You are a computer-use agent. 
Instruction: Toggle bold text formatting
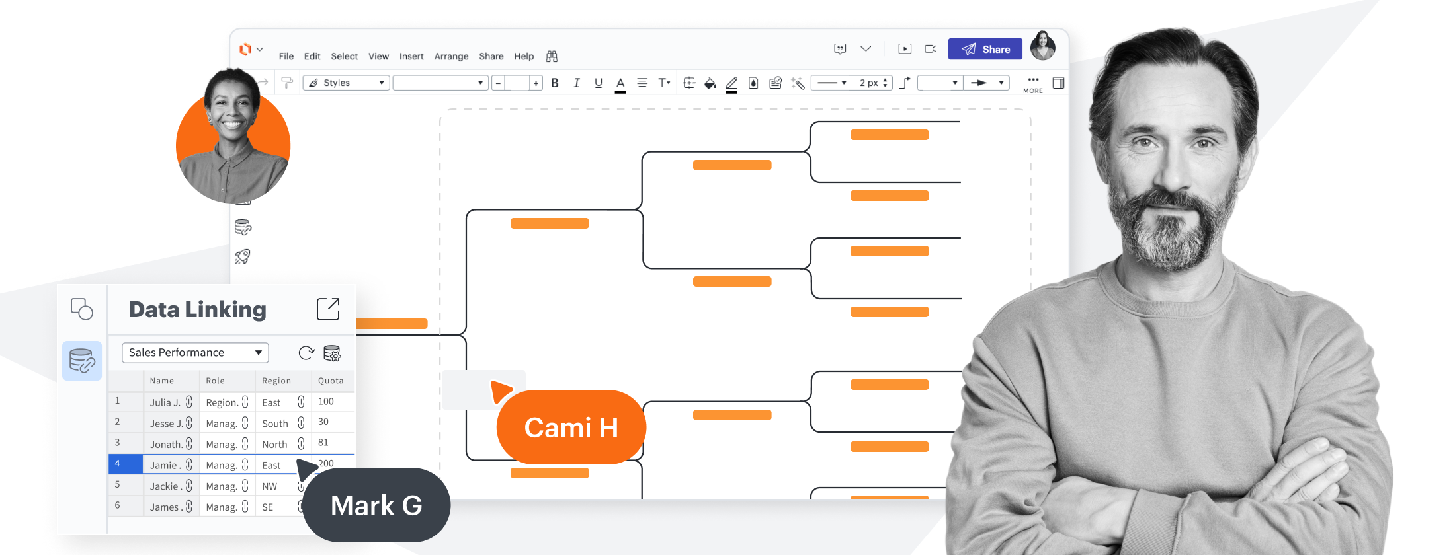[x=555, y=83]
